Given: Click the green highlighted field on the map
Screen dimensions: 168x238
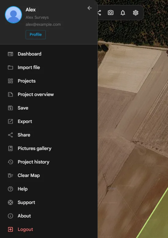Looking at the screenshot, I should click(x=157, y=220).
